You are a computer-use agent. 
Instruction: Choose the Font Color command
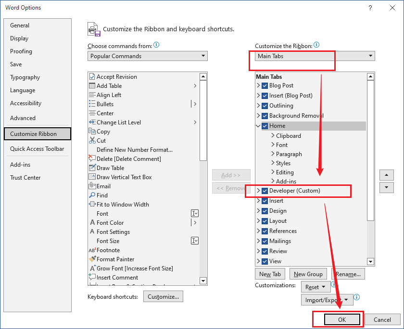[x=143, y=223]
